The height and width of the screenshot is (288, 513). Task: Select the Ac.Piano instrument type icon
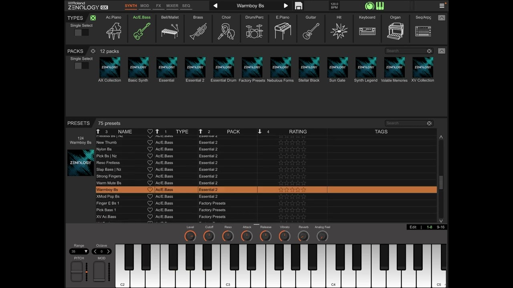(113, 31)
